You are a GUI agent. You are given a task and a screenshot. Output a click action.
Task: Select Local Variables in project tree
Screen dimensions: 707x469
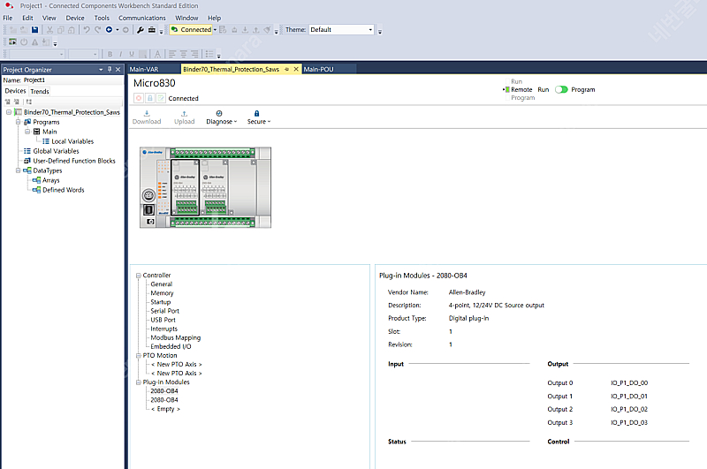[72, 141]
